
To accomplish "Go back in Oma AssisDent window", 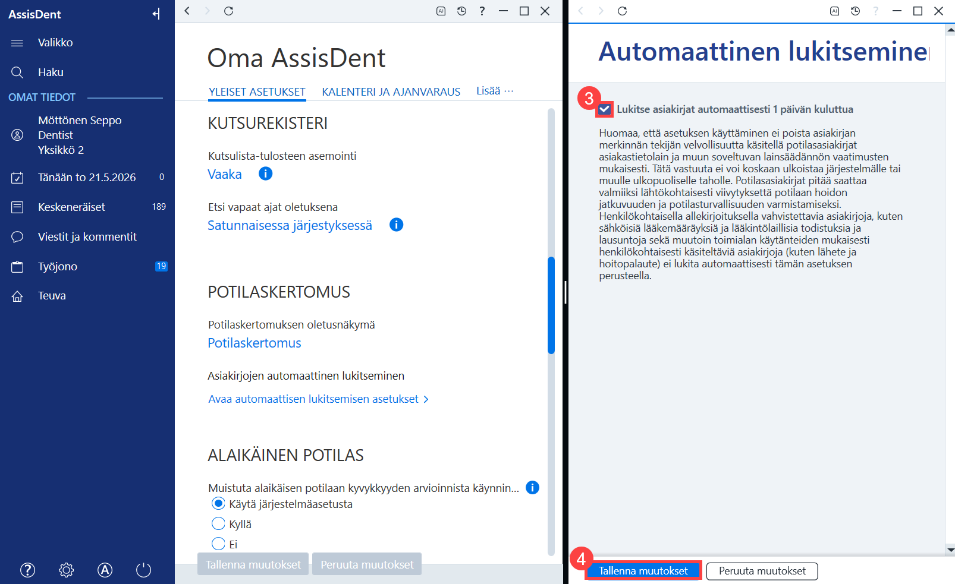I will [x=187, y=11].
